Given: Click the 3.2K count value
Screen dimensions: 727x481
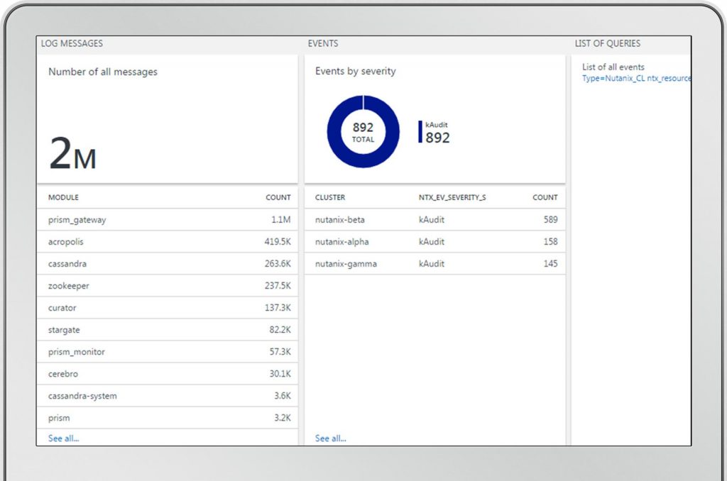Looking at the screenshot, I should (283, 418).
